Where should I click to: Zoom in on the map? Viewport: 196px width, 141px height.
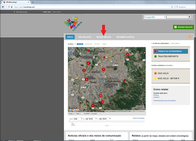pyautogui.click(x=71, y=50)
